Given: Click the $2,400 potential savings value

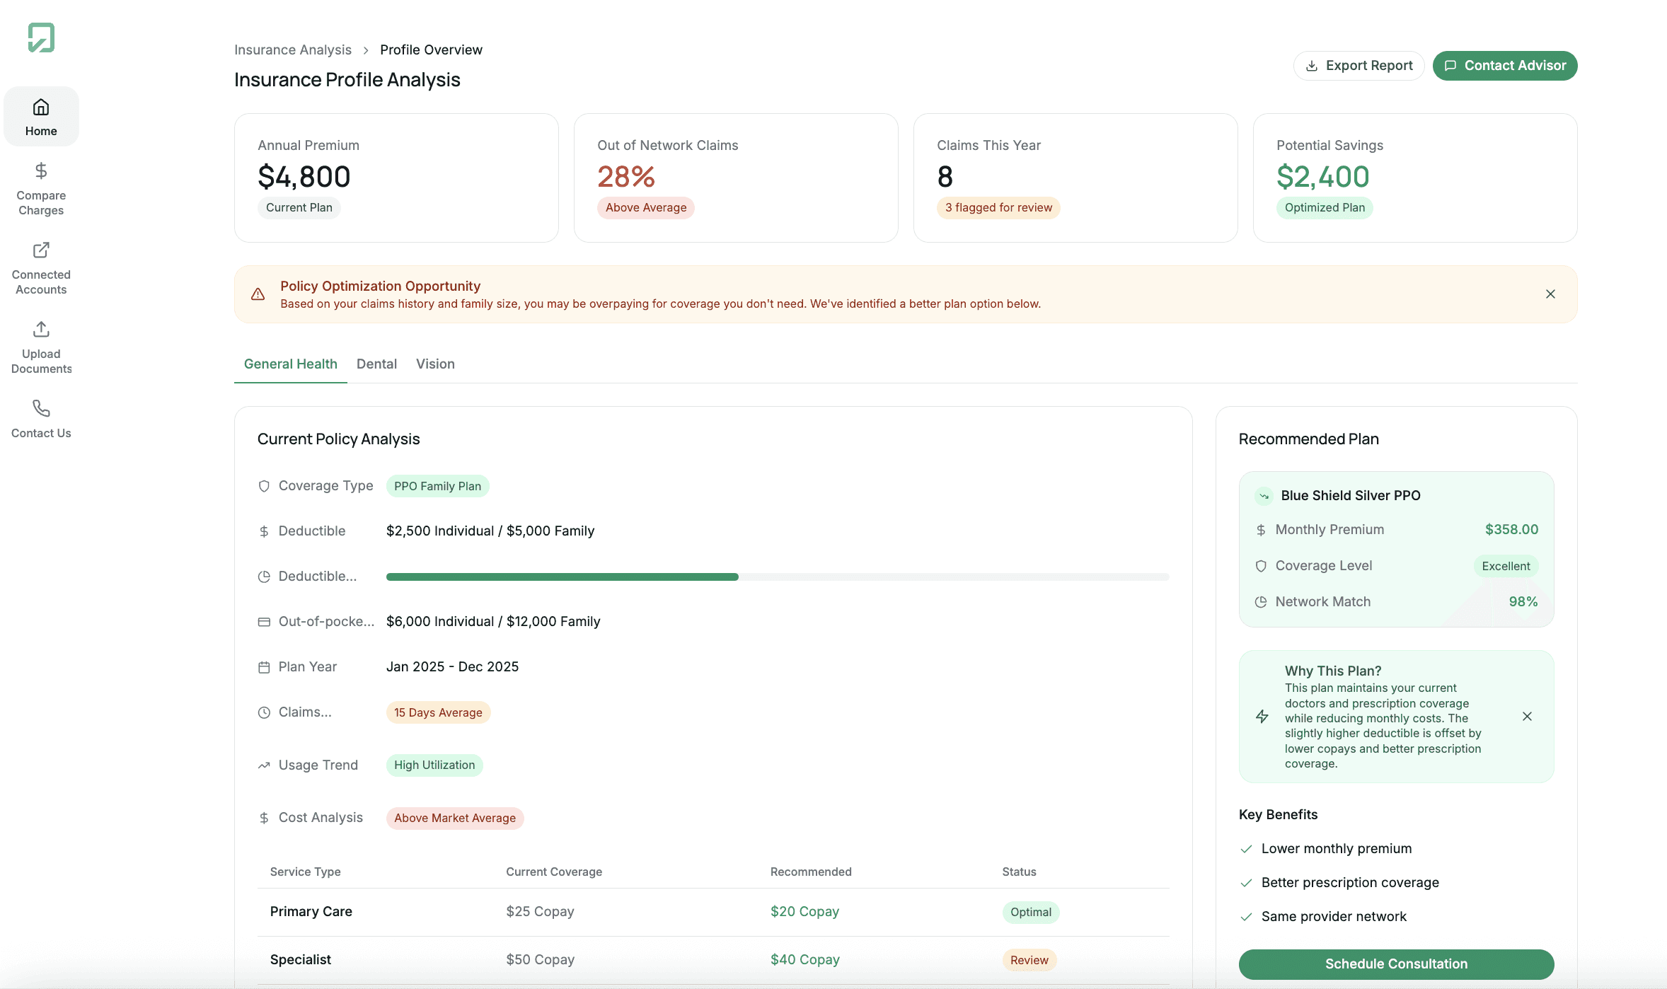Looking at the screenshot, I should click(x=1323, y=177).
